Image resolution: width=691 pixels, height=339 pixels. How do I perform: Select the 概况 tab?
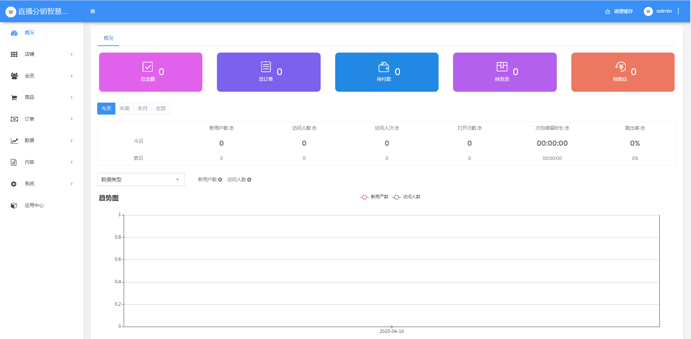click(x=108, y=38)
